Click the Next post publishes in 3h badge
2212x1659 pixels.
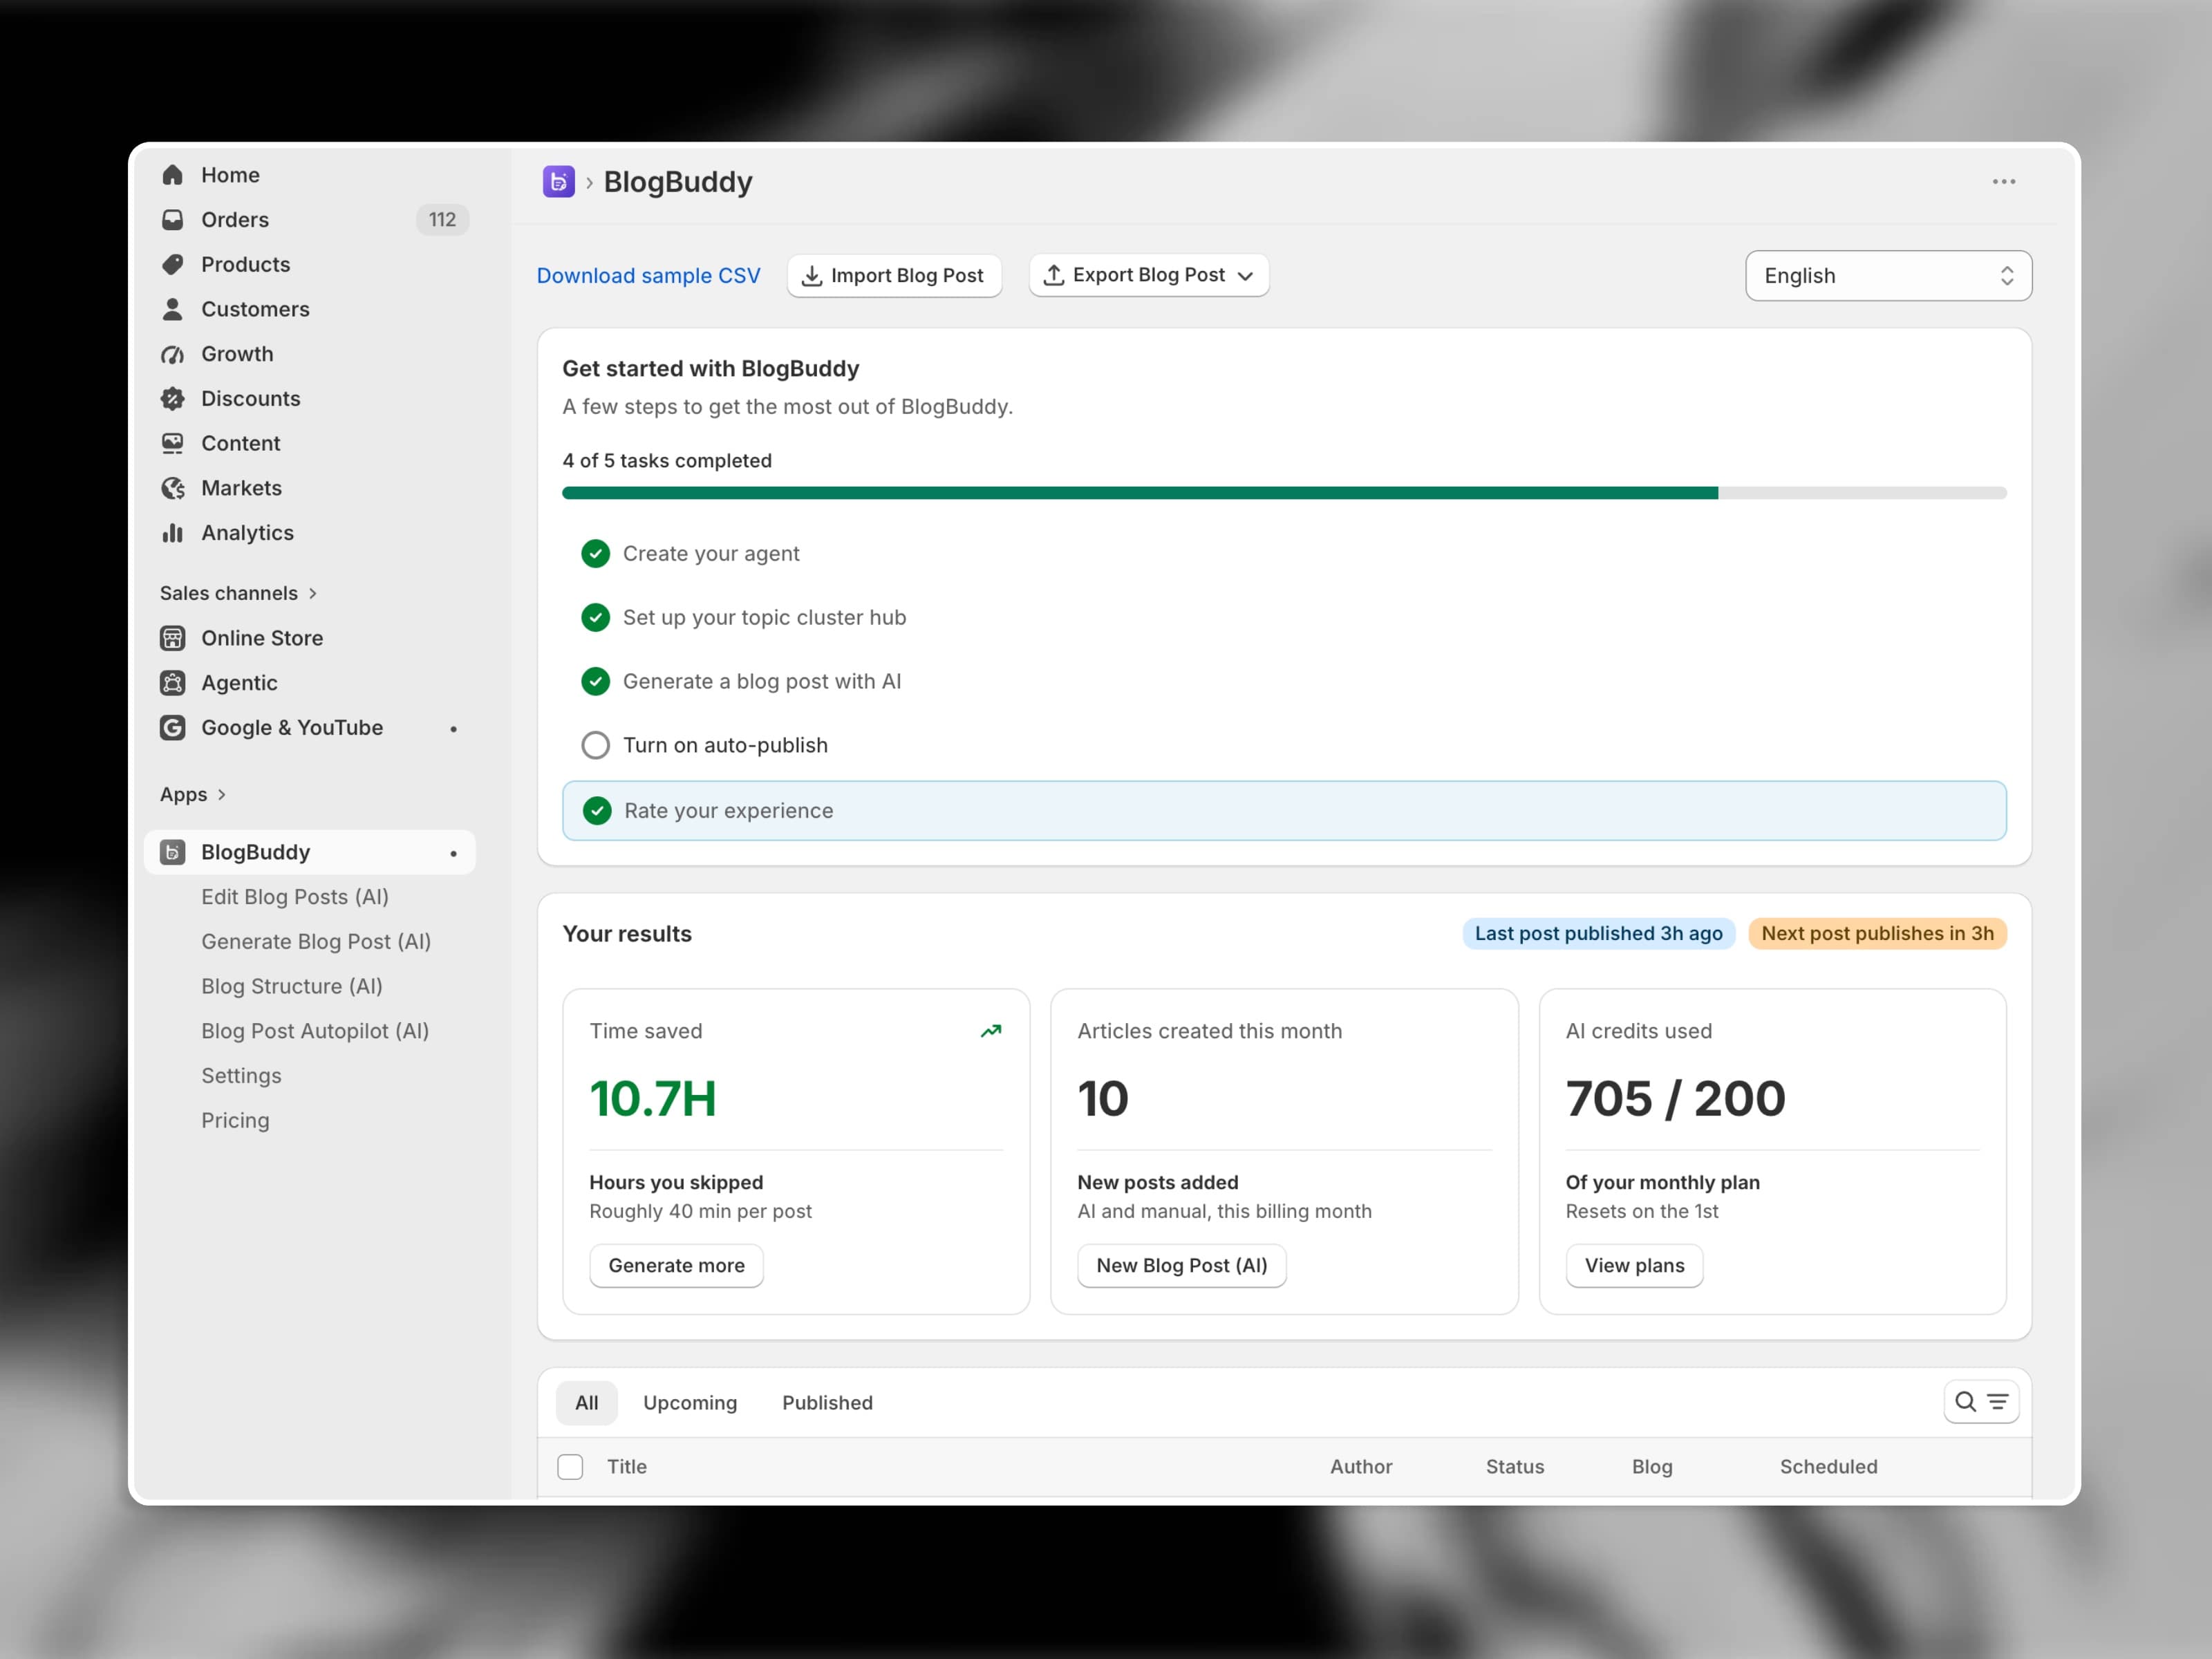point(1877,934)
